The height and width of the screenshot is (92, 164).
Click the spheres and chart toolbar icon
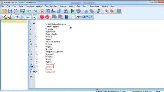click(99, 11)
